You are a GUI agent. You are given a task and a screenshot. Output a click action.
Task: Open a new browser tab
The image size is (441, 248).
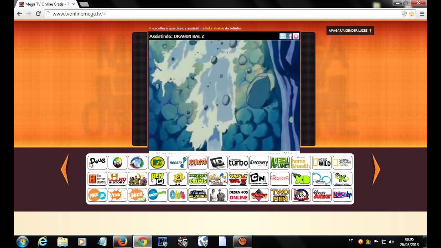tap(84, 4)
